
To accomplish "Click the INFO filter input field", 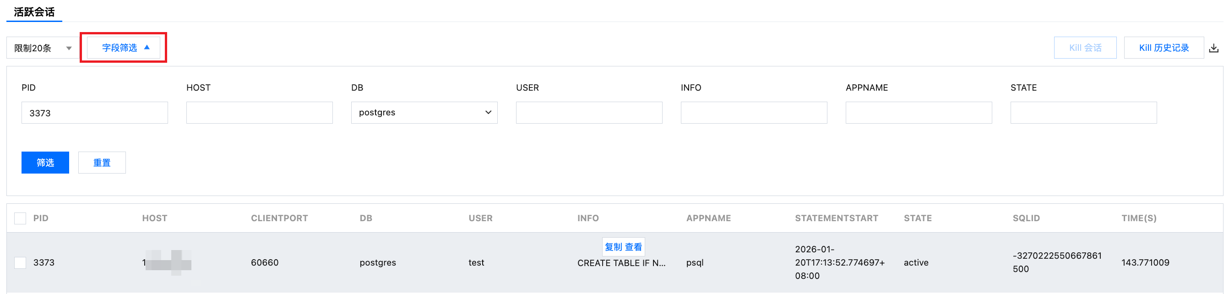I will [x=753, y=113].
